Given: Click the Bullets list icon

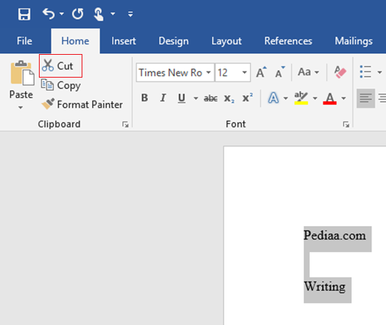Looking at the screenshot, I should pos(365,72).
